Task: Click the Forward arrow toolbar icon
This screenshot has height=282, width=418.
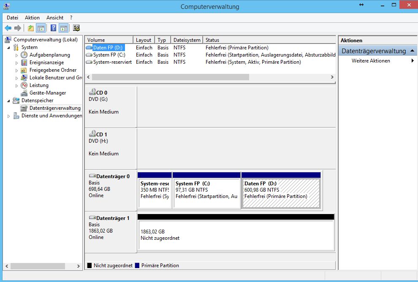Action: tap(18, 28)
